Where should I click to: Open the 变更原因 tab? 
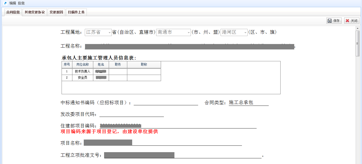[x=56, y=12]
